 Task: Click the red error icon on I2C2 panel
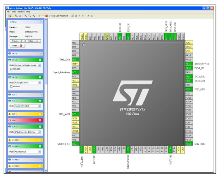(10, 120)
